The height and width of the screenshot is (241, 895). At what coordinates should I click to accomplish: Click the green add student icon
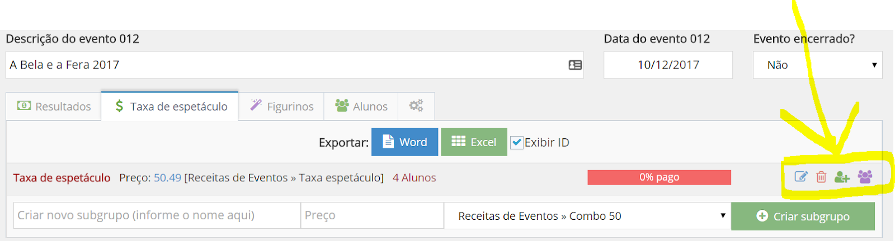(842, 177)
